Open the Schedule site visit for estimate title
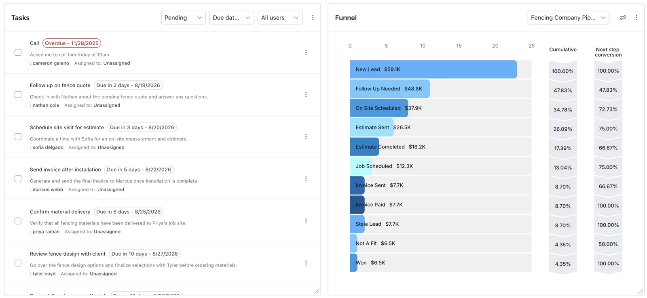Screen dimensions: 647x298 tap(67, 128)
